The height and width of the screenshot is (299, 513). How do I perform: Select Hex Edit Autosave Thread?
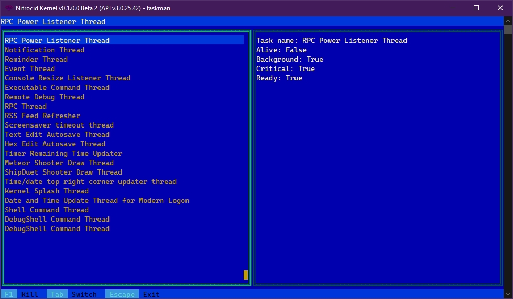[55, 144]
